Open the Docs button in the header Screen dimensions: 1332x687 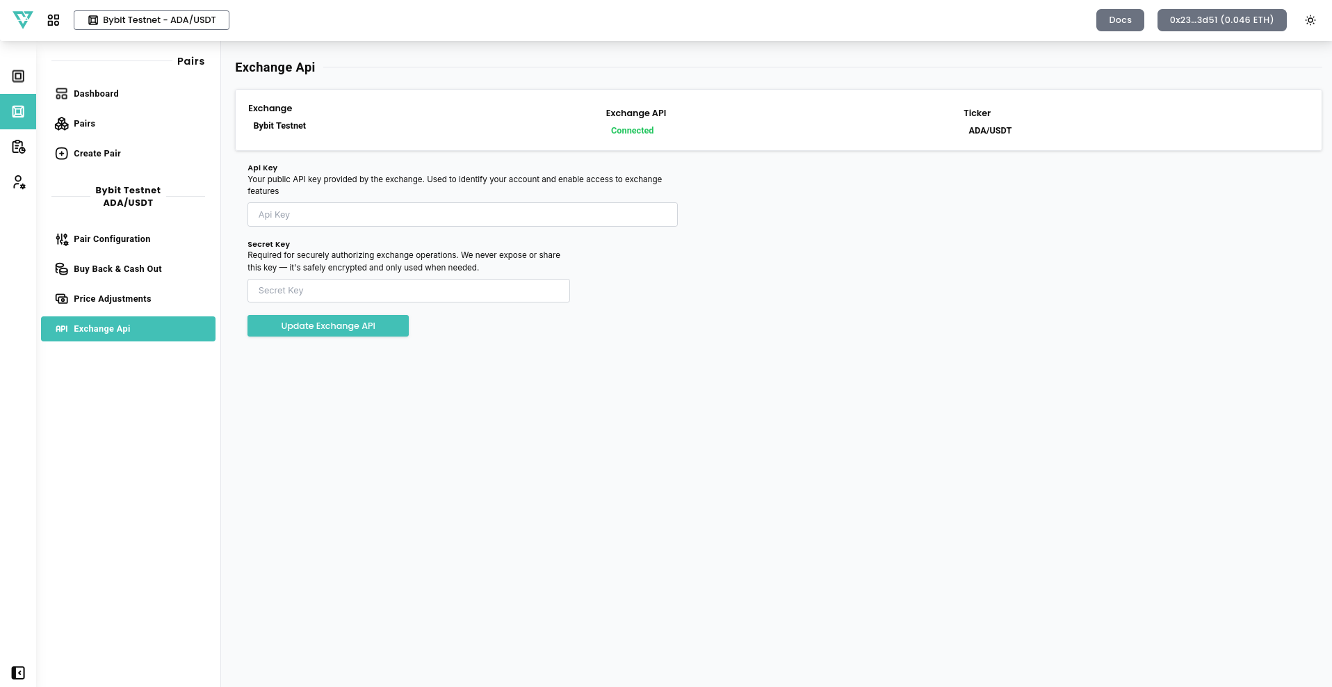pos(1119,20)
